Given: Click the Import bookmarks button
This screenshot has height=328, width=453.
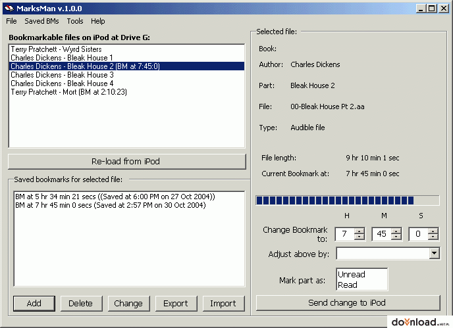Looking at the screenshot, I should click(224, 304).
